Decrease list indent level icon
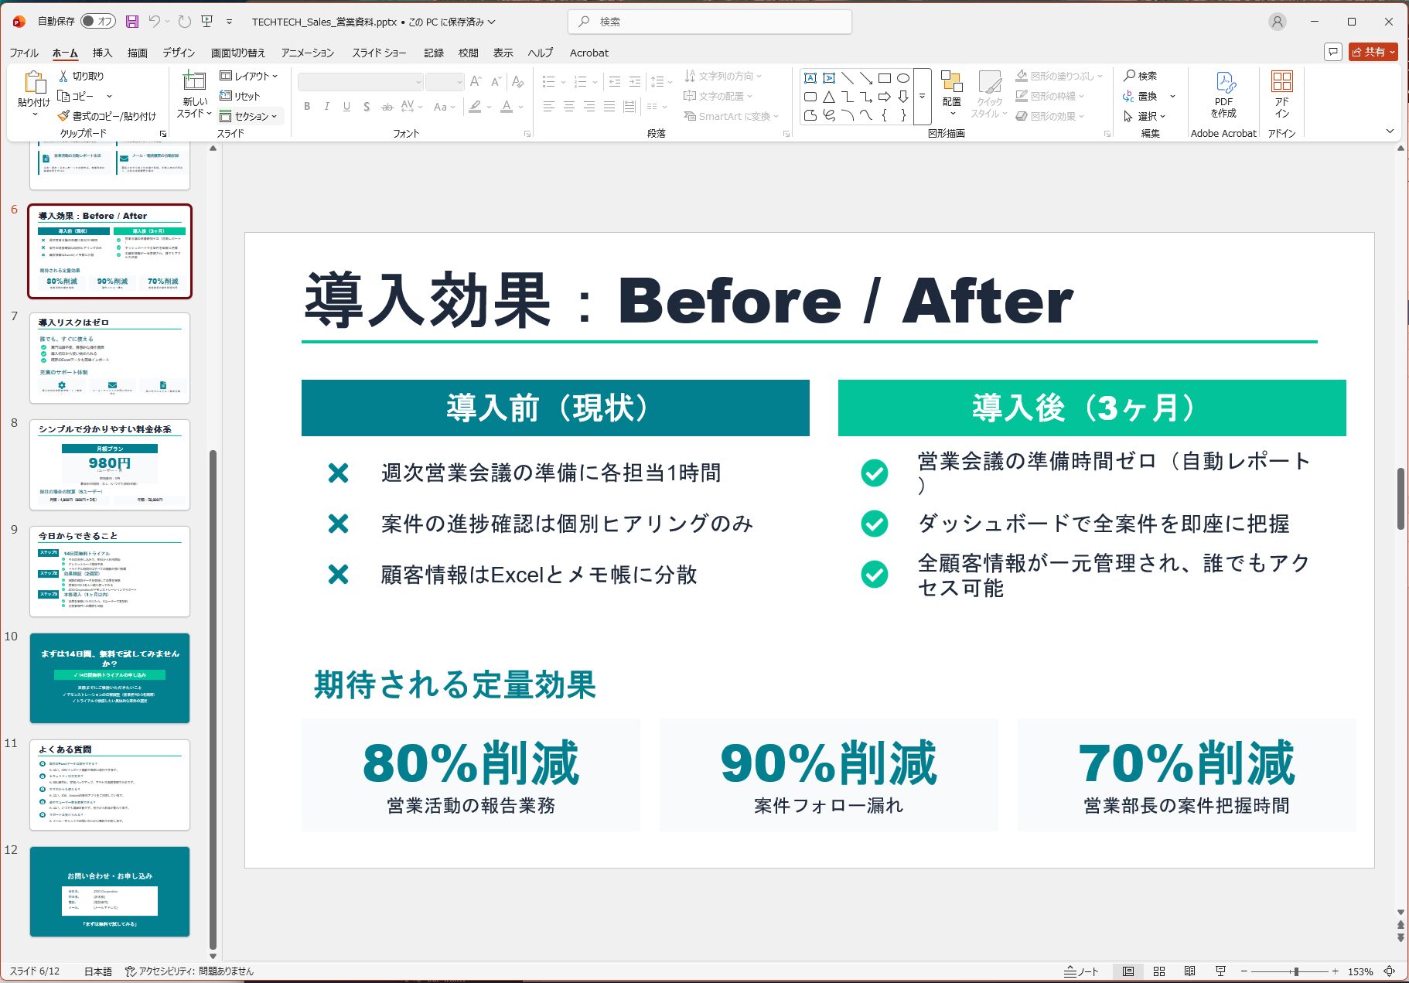 [615, 81]
